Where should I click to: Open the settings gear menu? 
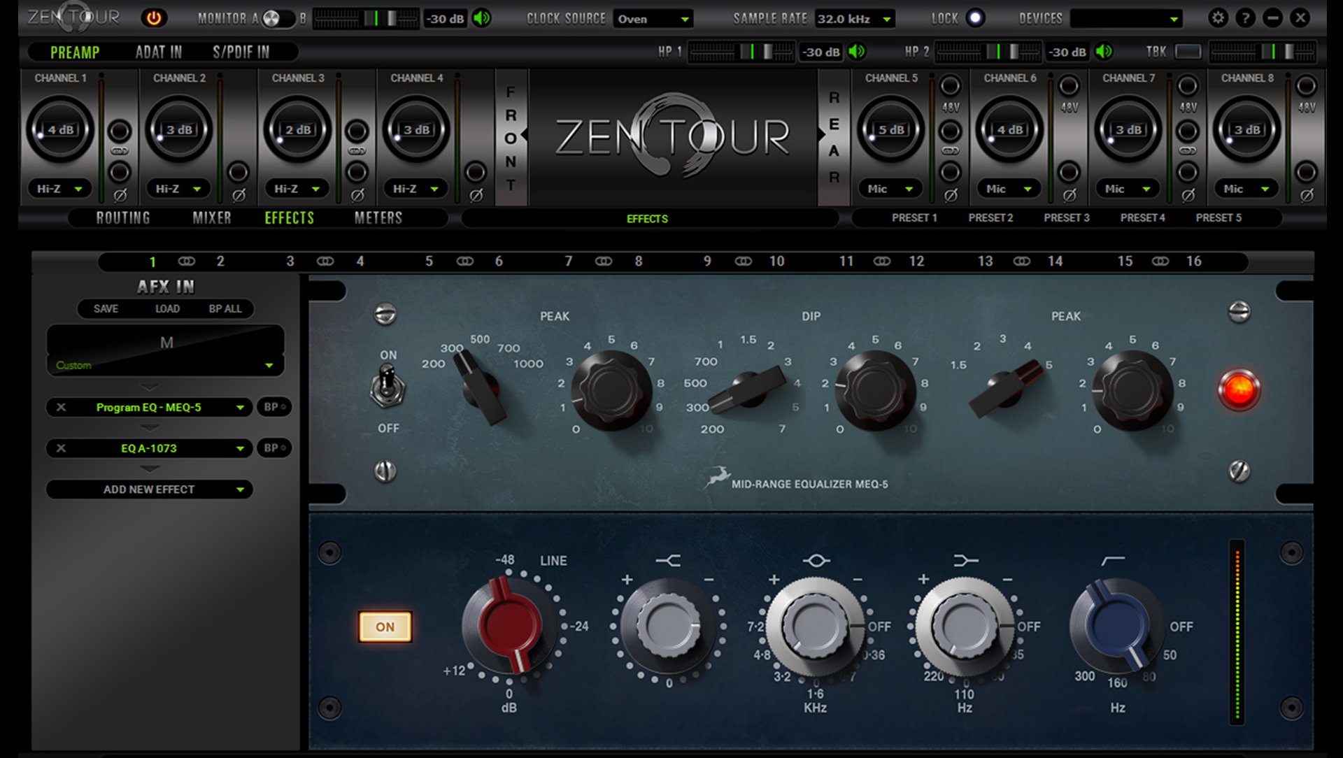pyautogui.click(x=1217, y=18)
